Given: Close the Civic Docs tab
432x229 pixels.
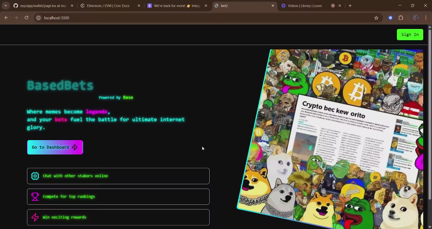Looking at the screenshot, I should point(139,6).
